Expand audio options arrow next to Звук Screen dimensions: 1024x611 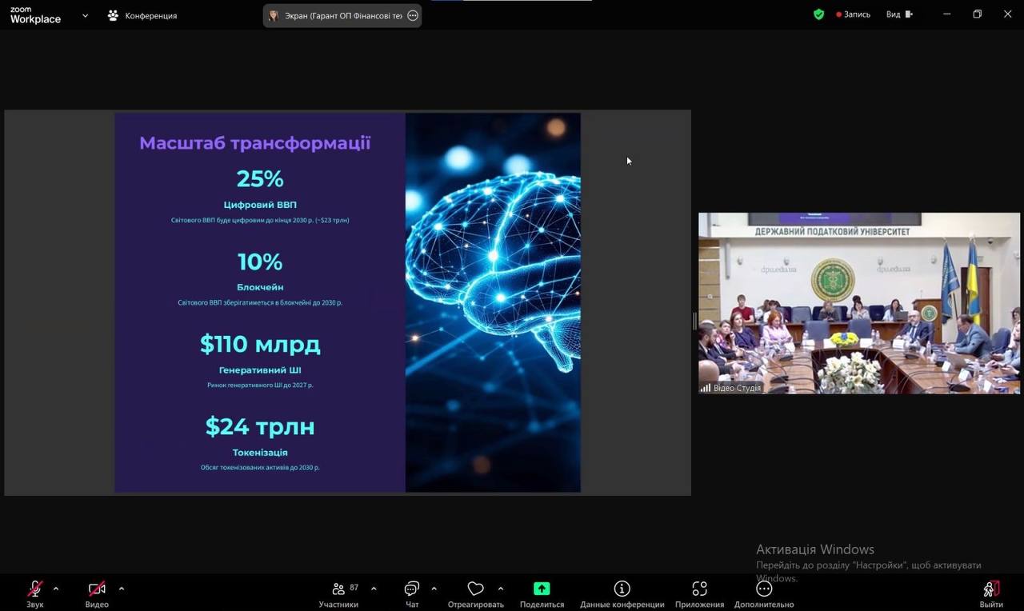coord(56,589)
